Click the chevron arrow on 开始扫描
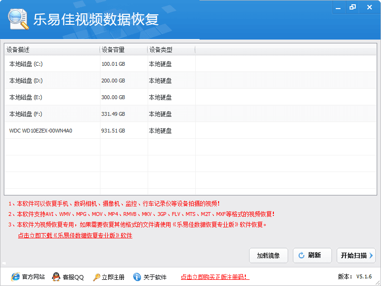Image resolution: width=381 pixels, height=286 pixels. pos(371,255)
